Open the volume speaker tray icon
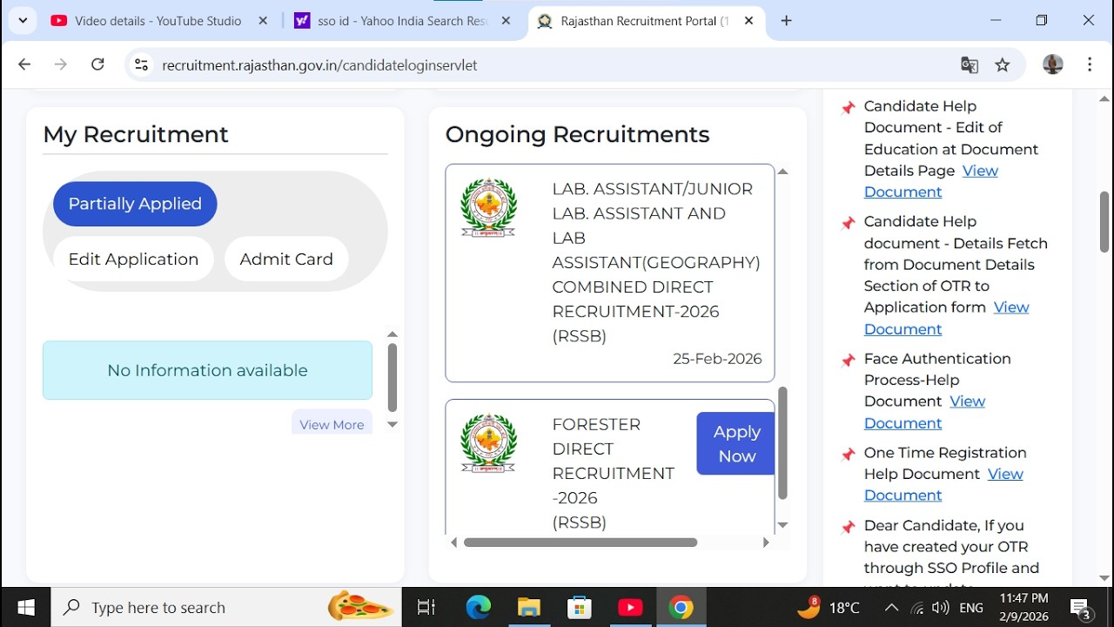 click(941, 608)
